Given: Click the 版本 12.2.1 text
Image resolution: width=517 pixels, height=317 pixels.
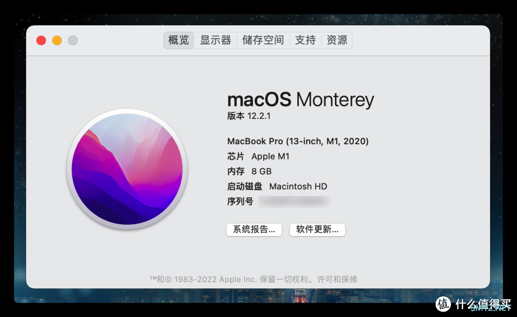Looking at the screenshot, I should coord(249,116).
